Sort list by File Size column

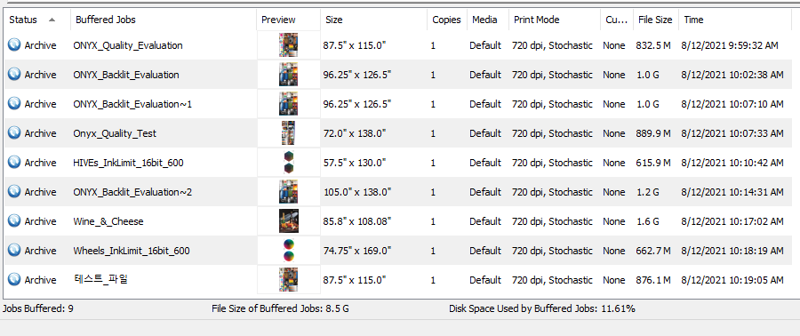tap(656, 20)
